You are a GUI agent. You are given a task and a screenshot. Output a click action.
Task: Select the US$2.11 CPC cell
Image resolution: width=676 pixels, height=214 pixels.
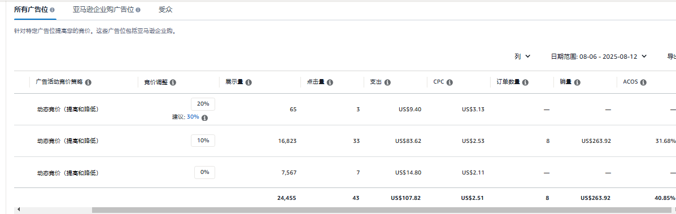[473, 173]
